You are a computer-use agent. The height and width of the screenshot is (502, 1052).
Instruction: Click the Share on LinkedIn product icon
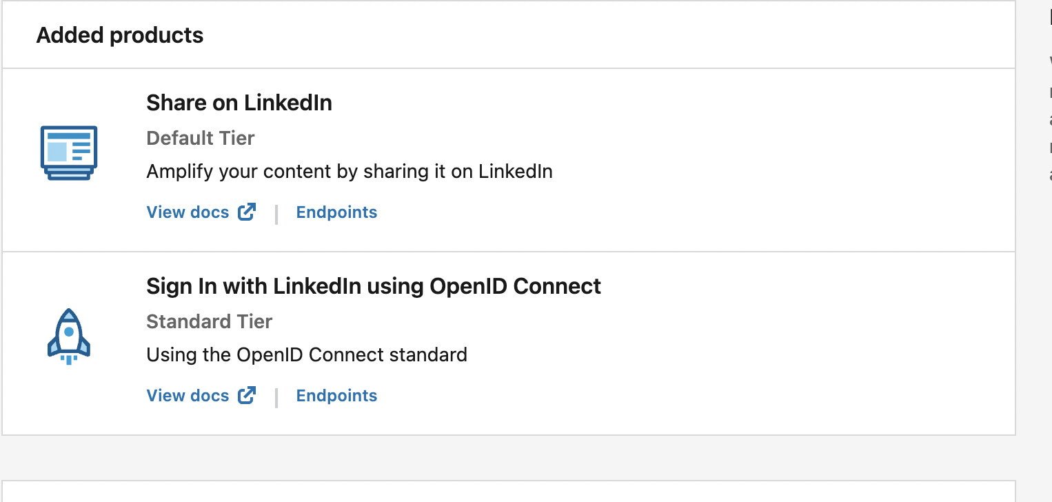(68, 153)
